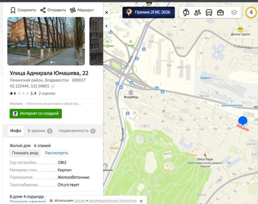Dismiss the cookies notice

click(x=141, y=201)
